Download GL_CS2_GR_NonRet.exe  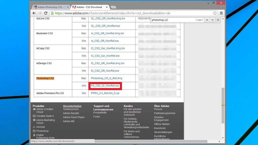point(105,26)
